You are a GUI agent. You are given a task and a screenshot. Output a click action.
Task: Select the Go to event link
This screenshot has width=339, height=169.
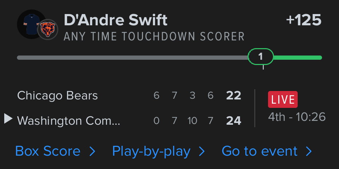pos(260,151)
